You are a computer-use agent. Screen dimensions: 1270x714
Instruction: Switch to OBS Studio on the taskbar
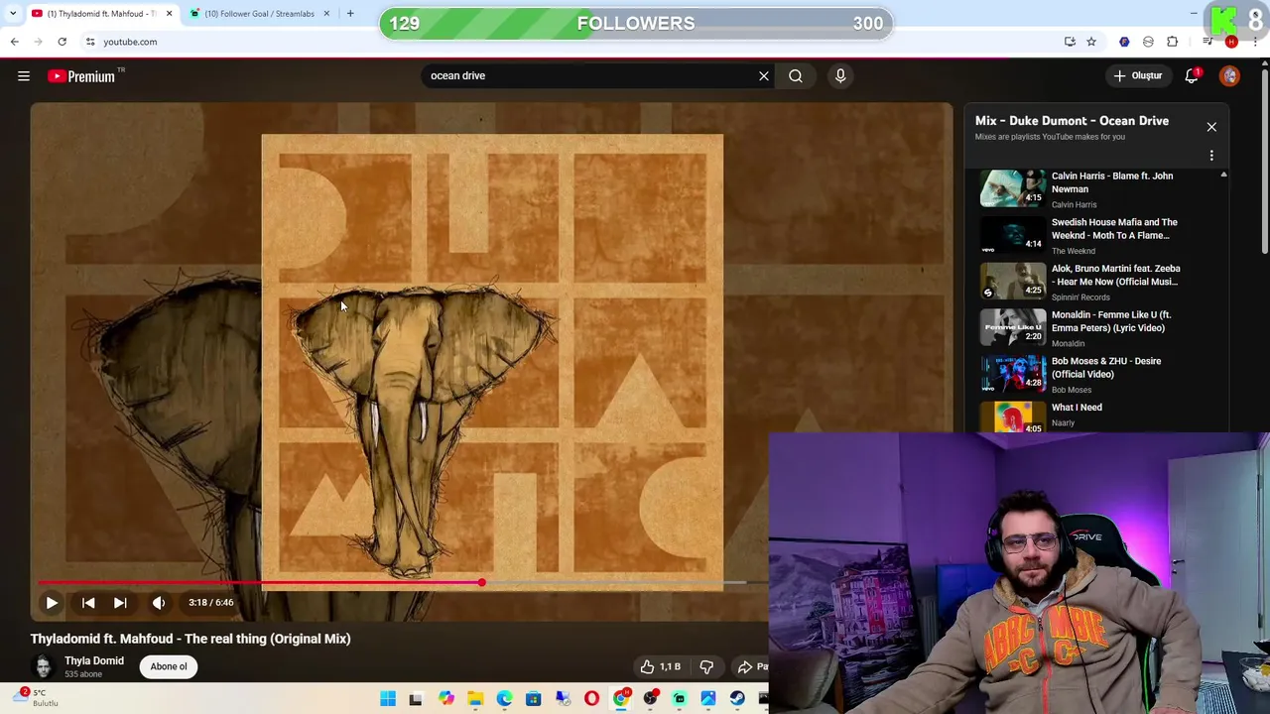click(x=650, y=699)
